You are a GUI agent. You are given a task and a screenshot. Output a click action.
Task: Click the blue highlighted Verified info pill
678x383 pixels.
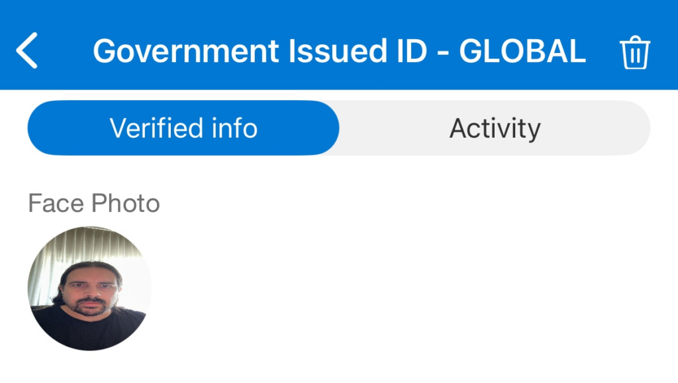[183, 128]
